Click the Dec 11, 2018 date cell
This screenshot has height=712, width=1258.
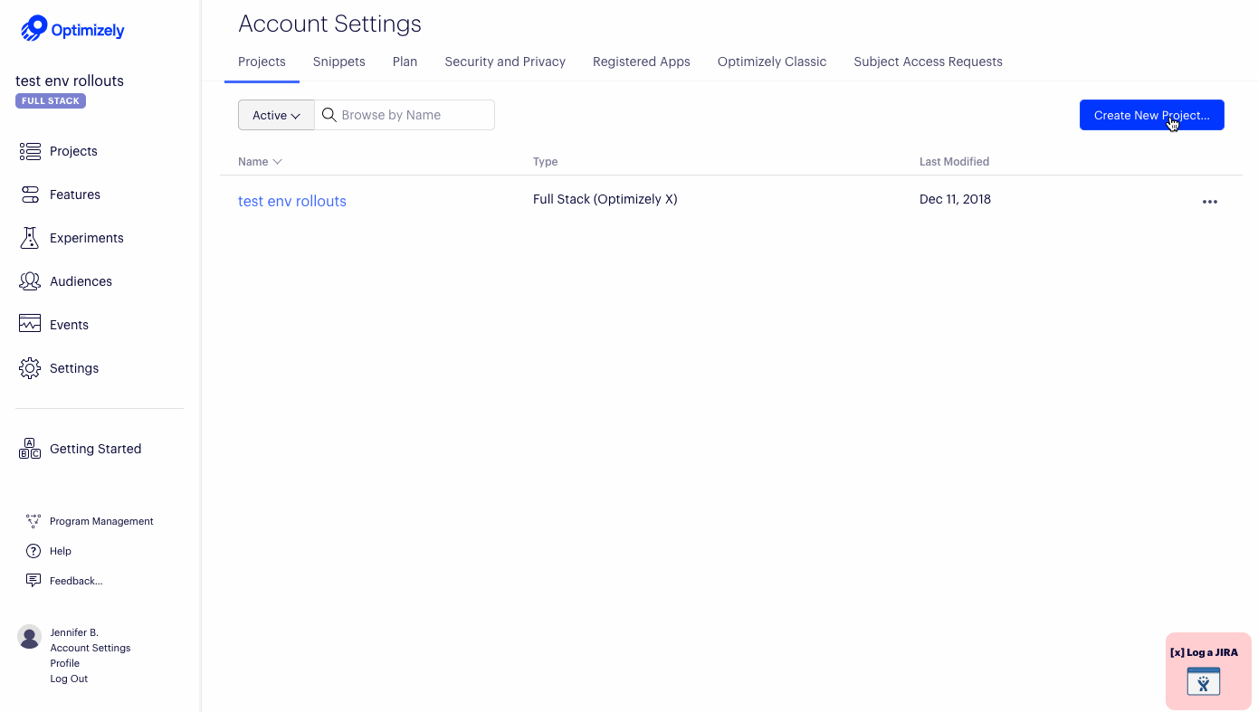[x=955, y=199]
